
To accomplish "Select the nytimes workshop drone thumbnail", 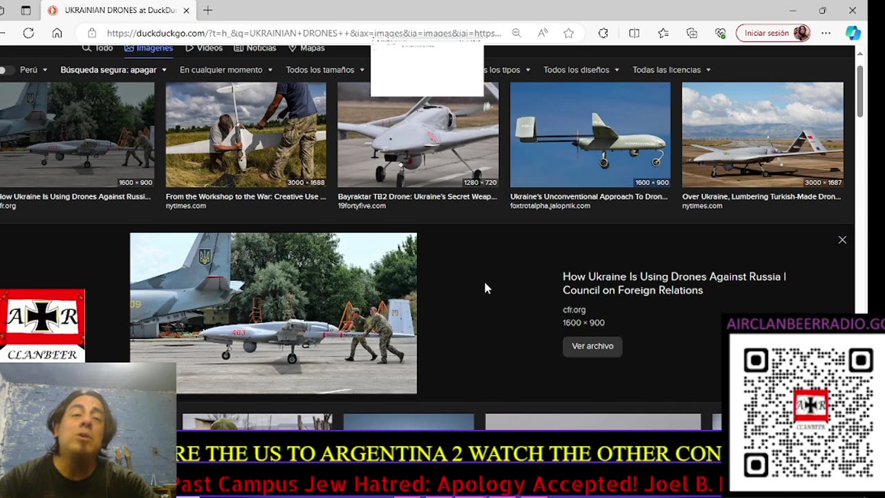I will (245, 135).
